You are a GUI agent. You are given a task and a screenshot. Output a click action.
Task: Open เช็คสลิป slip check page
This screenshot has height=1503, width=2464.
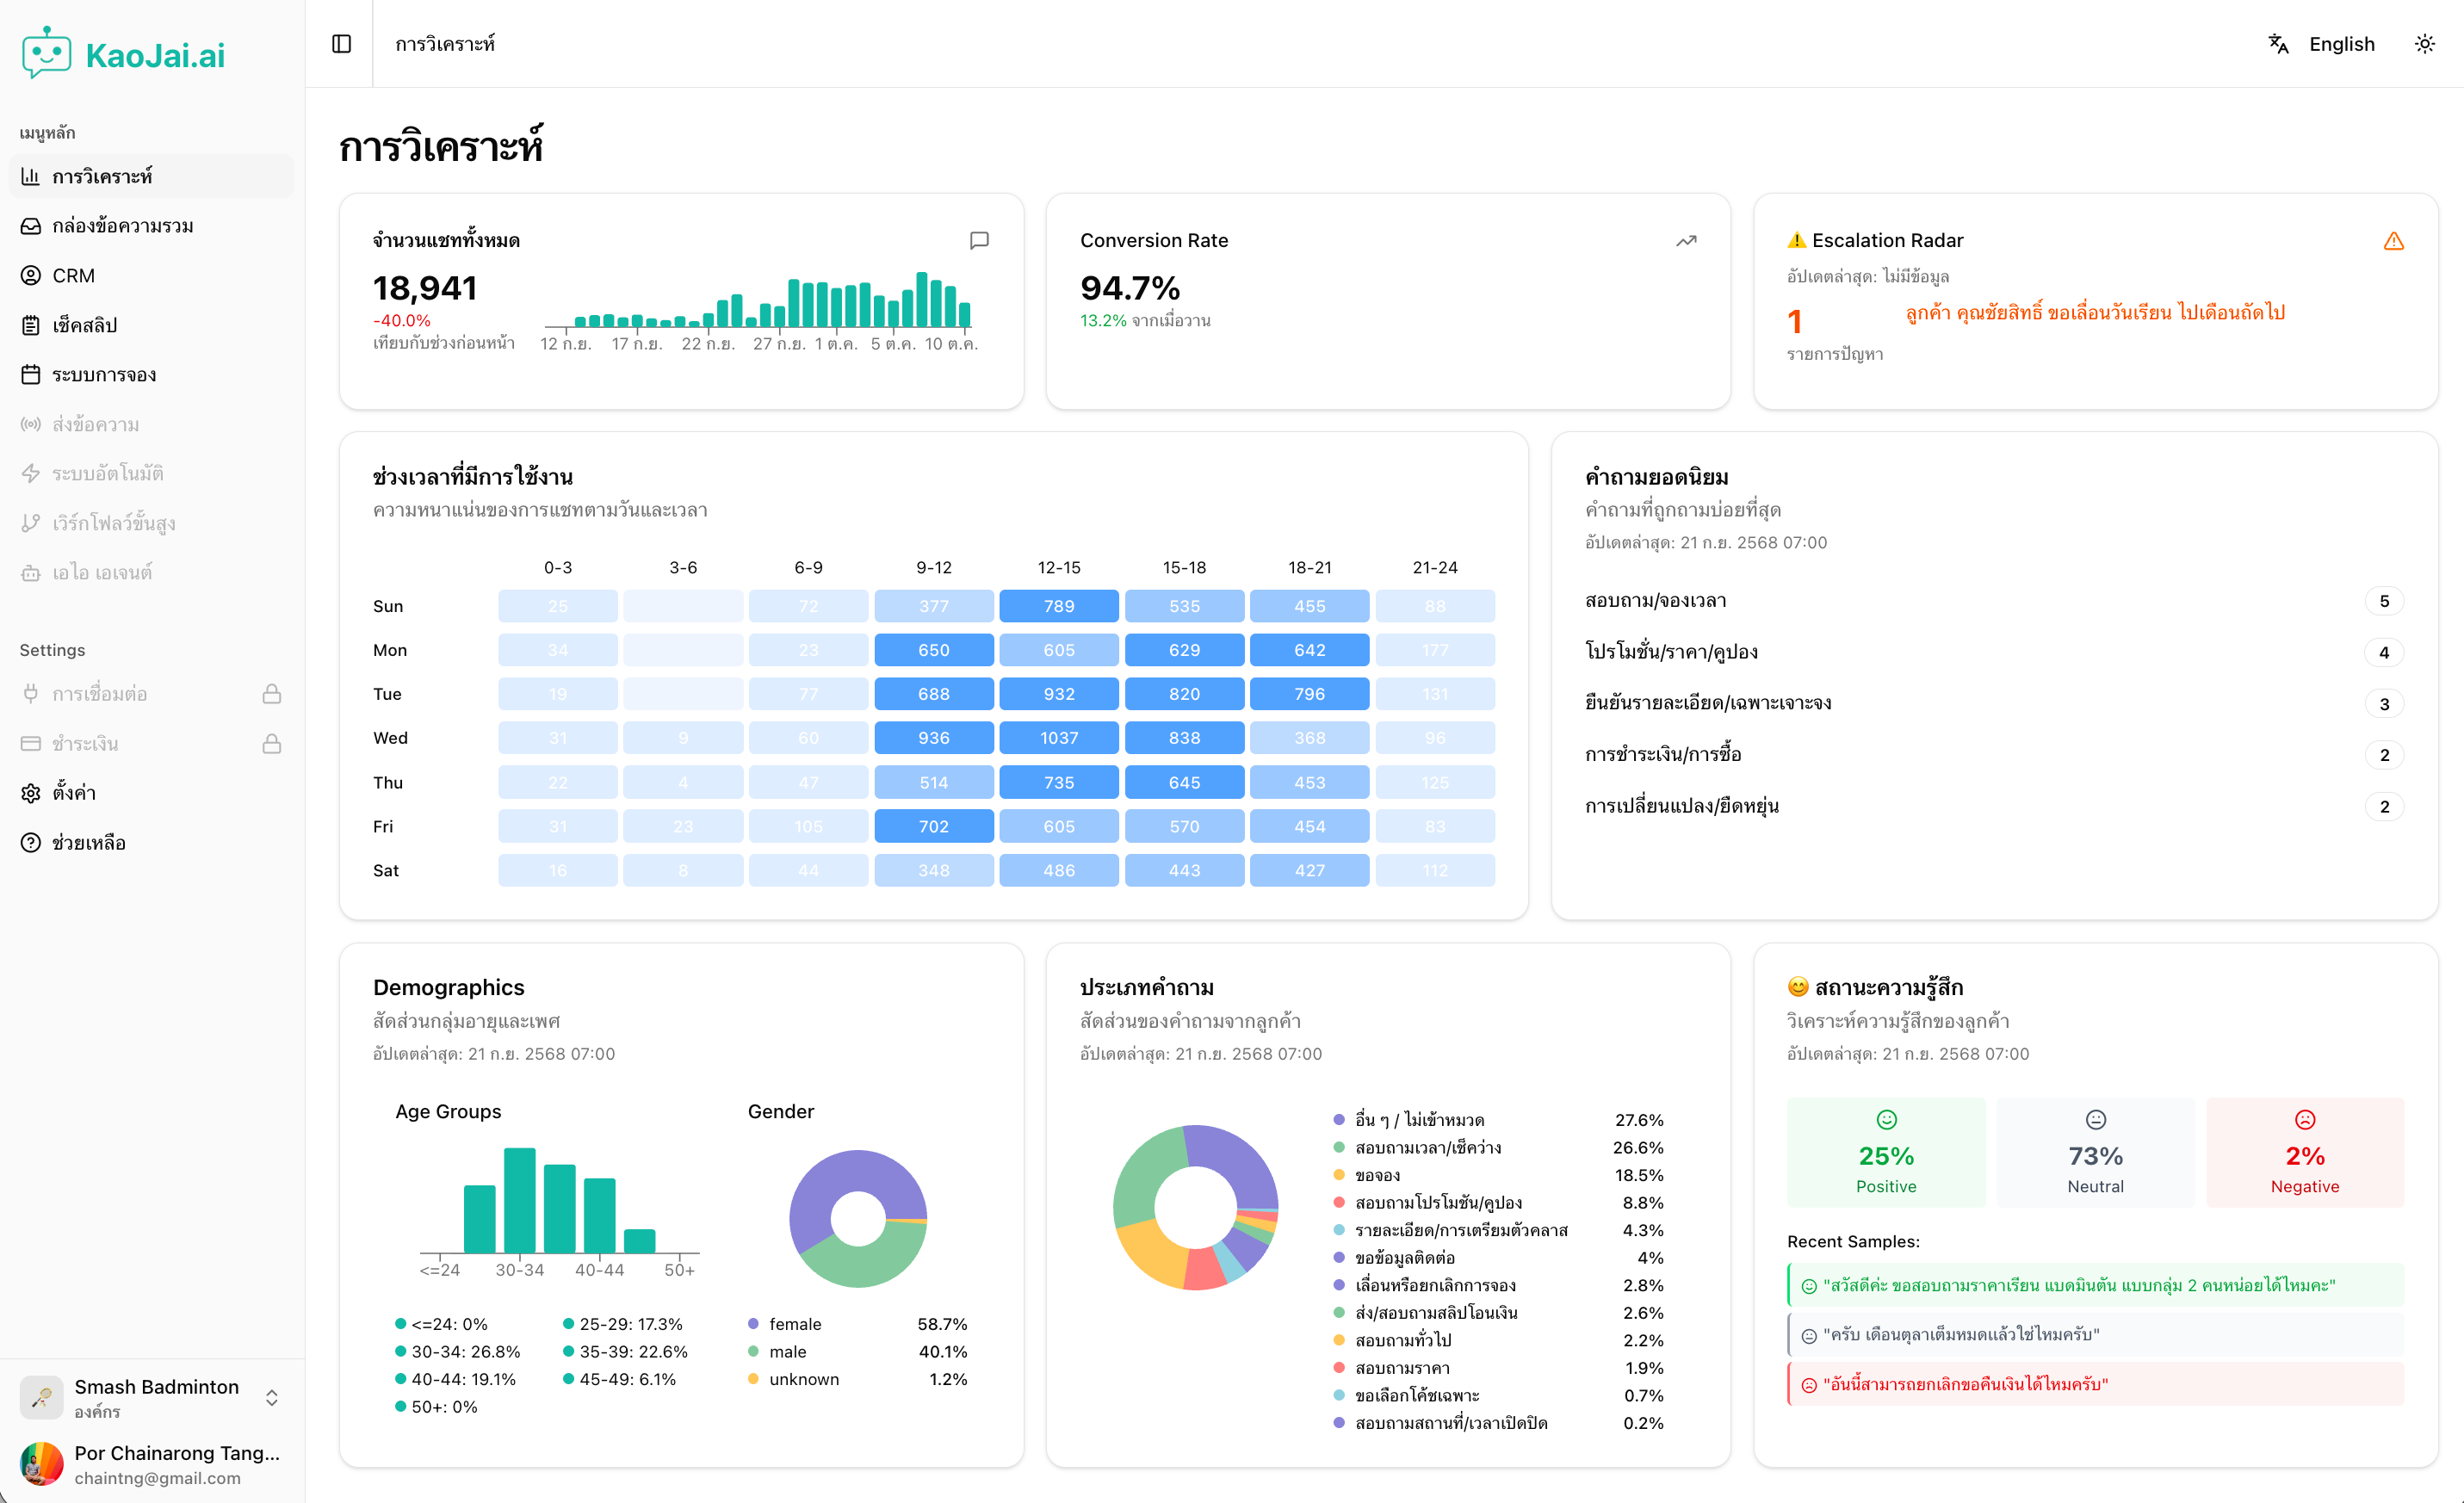84,325
